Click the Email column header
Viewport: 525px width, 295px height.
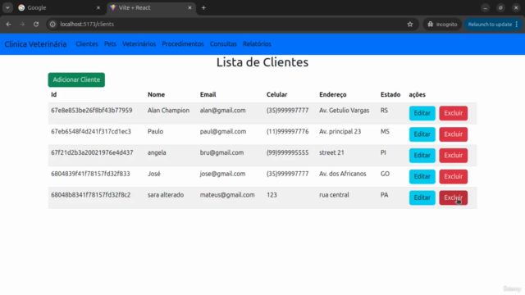click(x=208, y=95)
